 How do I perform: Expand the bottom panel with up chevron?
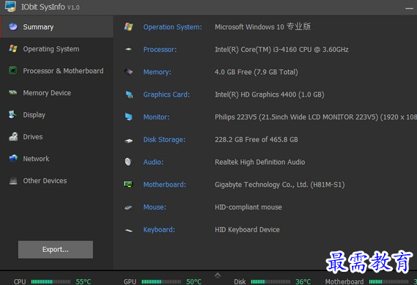(x=218, y=275)
